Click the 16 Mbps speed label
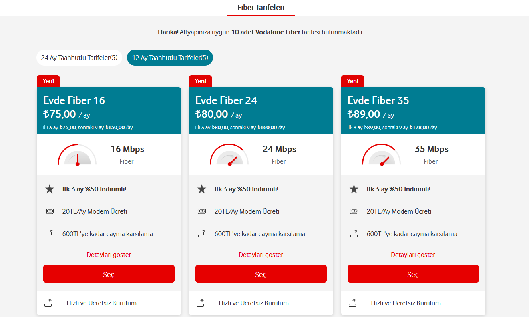 point(127,149)
